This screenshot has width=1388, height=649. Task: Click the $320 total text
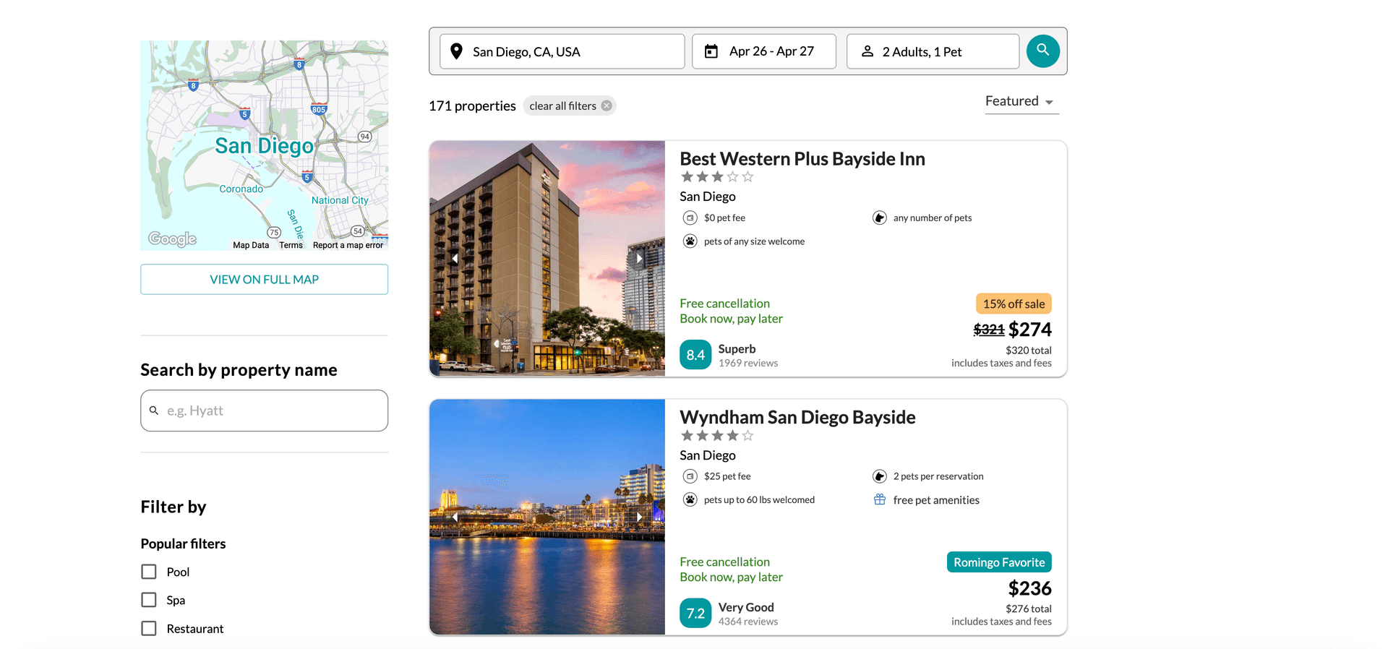coord(1029,351)
